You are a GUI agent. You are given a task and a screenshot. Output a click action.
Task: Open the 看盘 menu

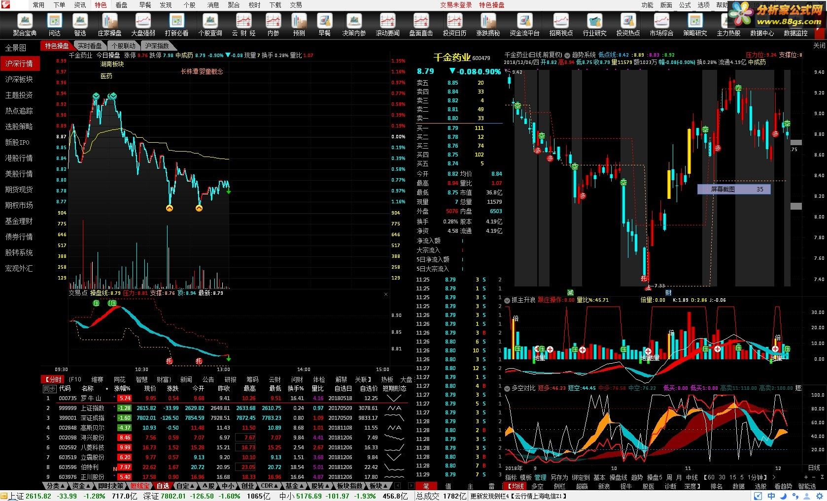click(121, 5)
